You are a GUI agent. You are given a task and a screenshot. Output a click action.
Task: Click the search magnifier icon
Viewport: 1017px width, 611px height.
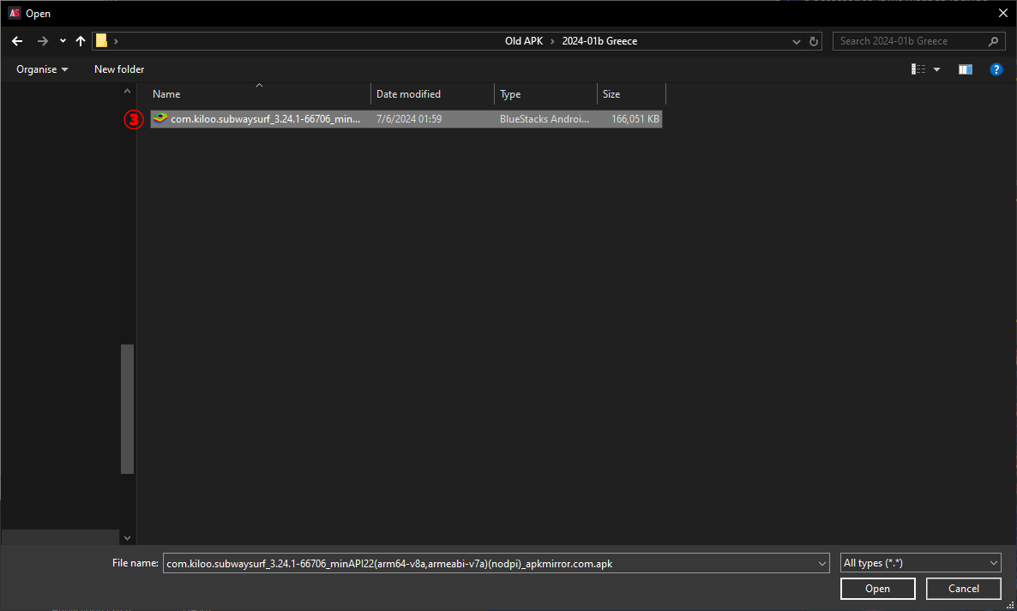(x=993, y=41)
